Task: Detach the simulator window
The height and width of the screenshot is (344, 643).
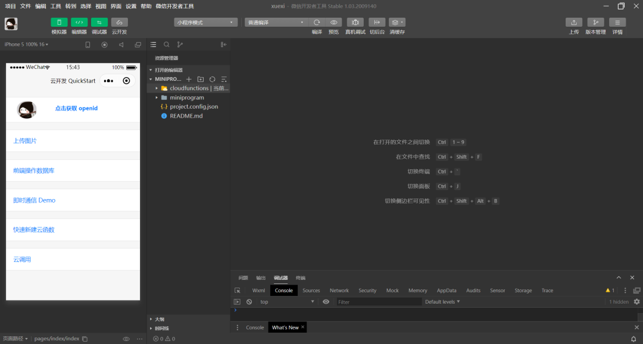Action: [x=138, y=45]
